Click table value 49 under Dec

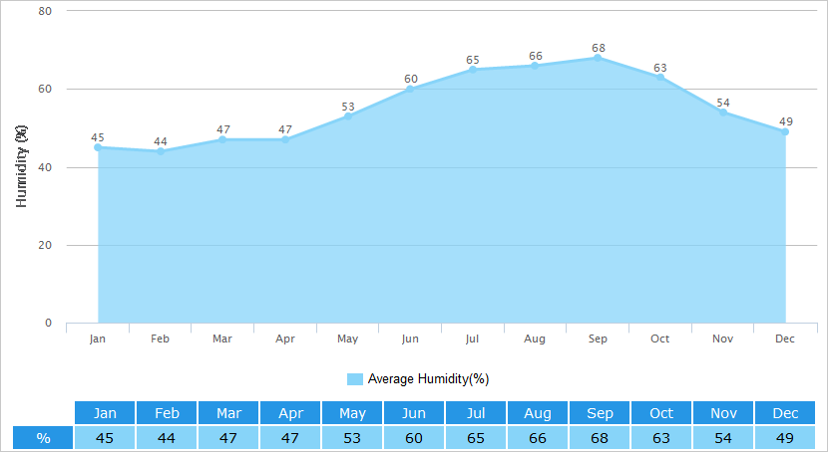pos(785,438)
